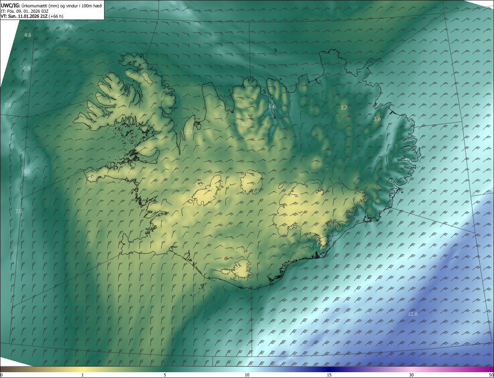The image size is (494, 378).
Task: Click the 2.1 value label in the Westfjords
Action: [x=117, y=95]
